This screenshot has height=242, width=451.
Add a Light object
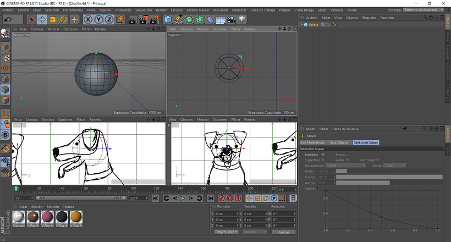pos(242,20)
